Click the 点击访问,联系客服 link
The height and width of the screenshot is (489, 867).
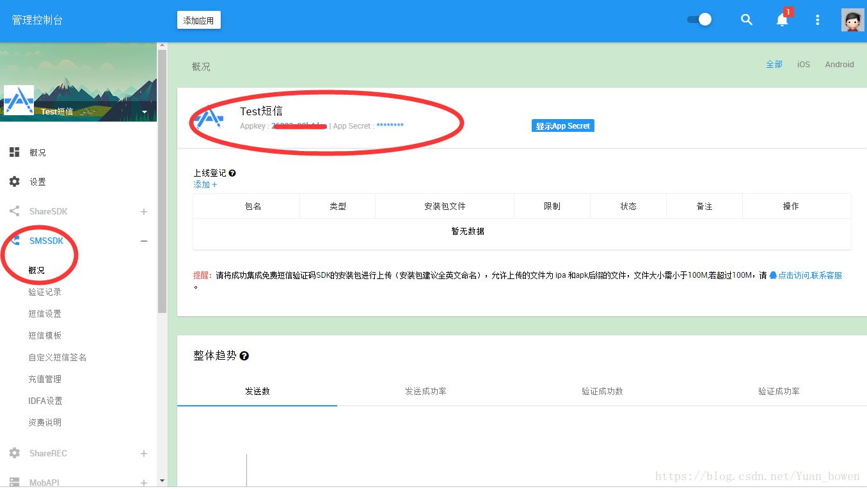coord(806,275)
